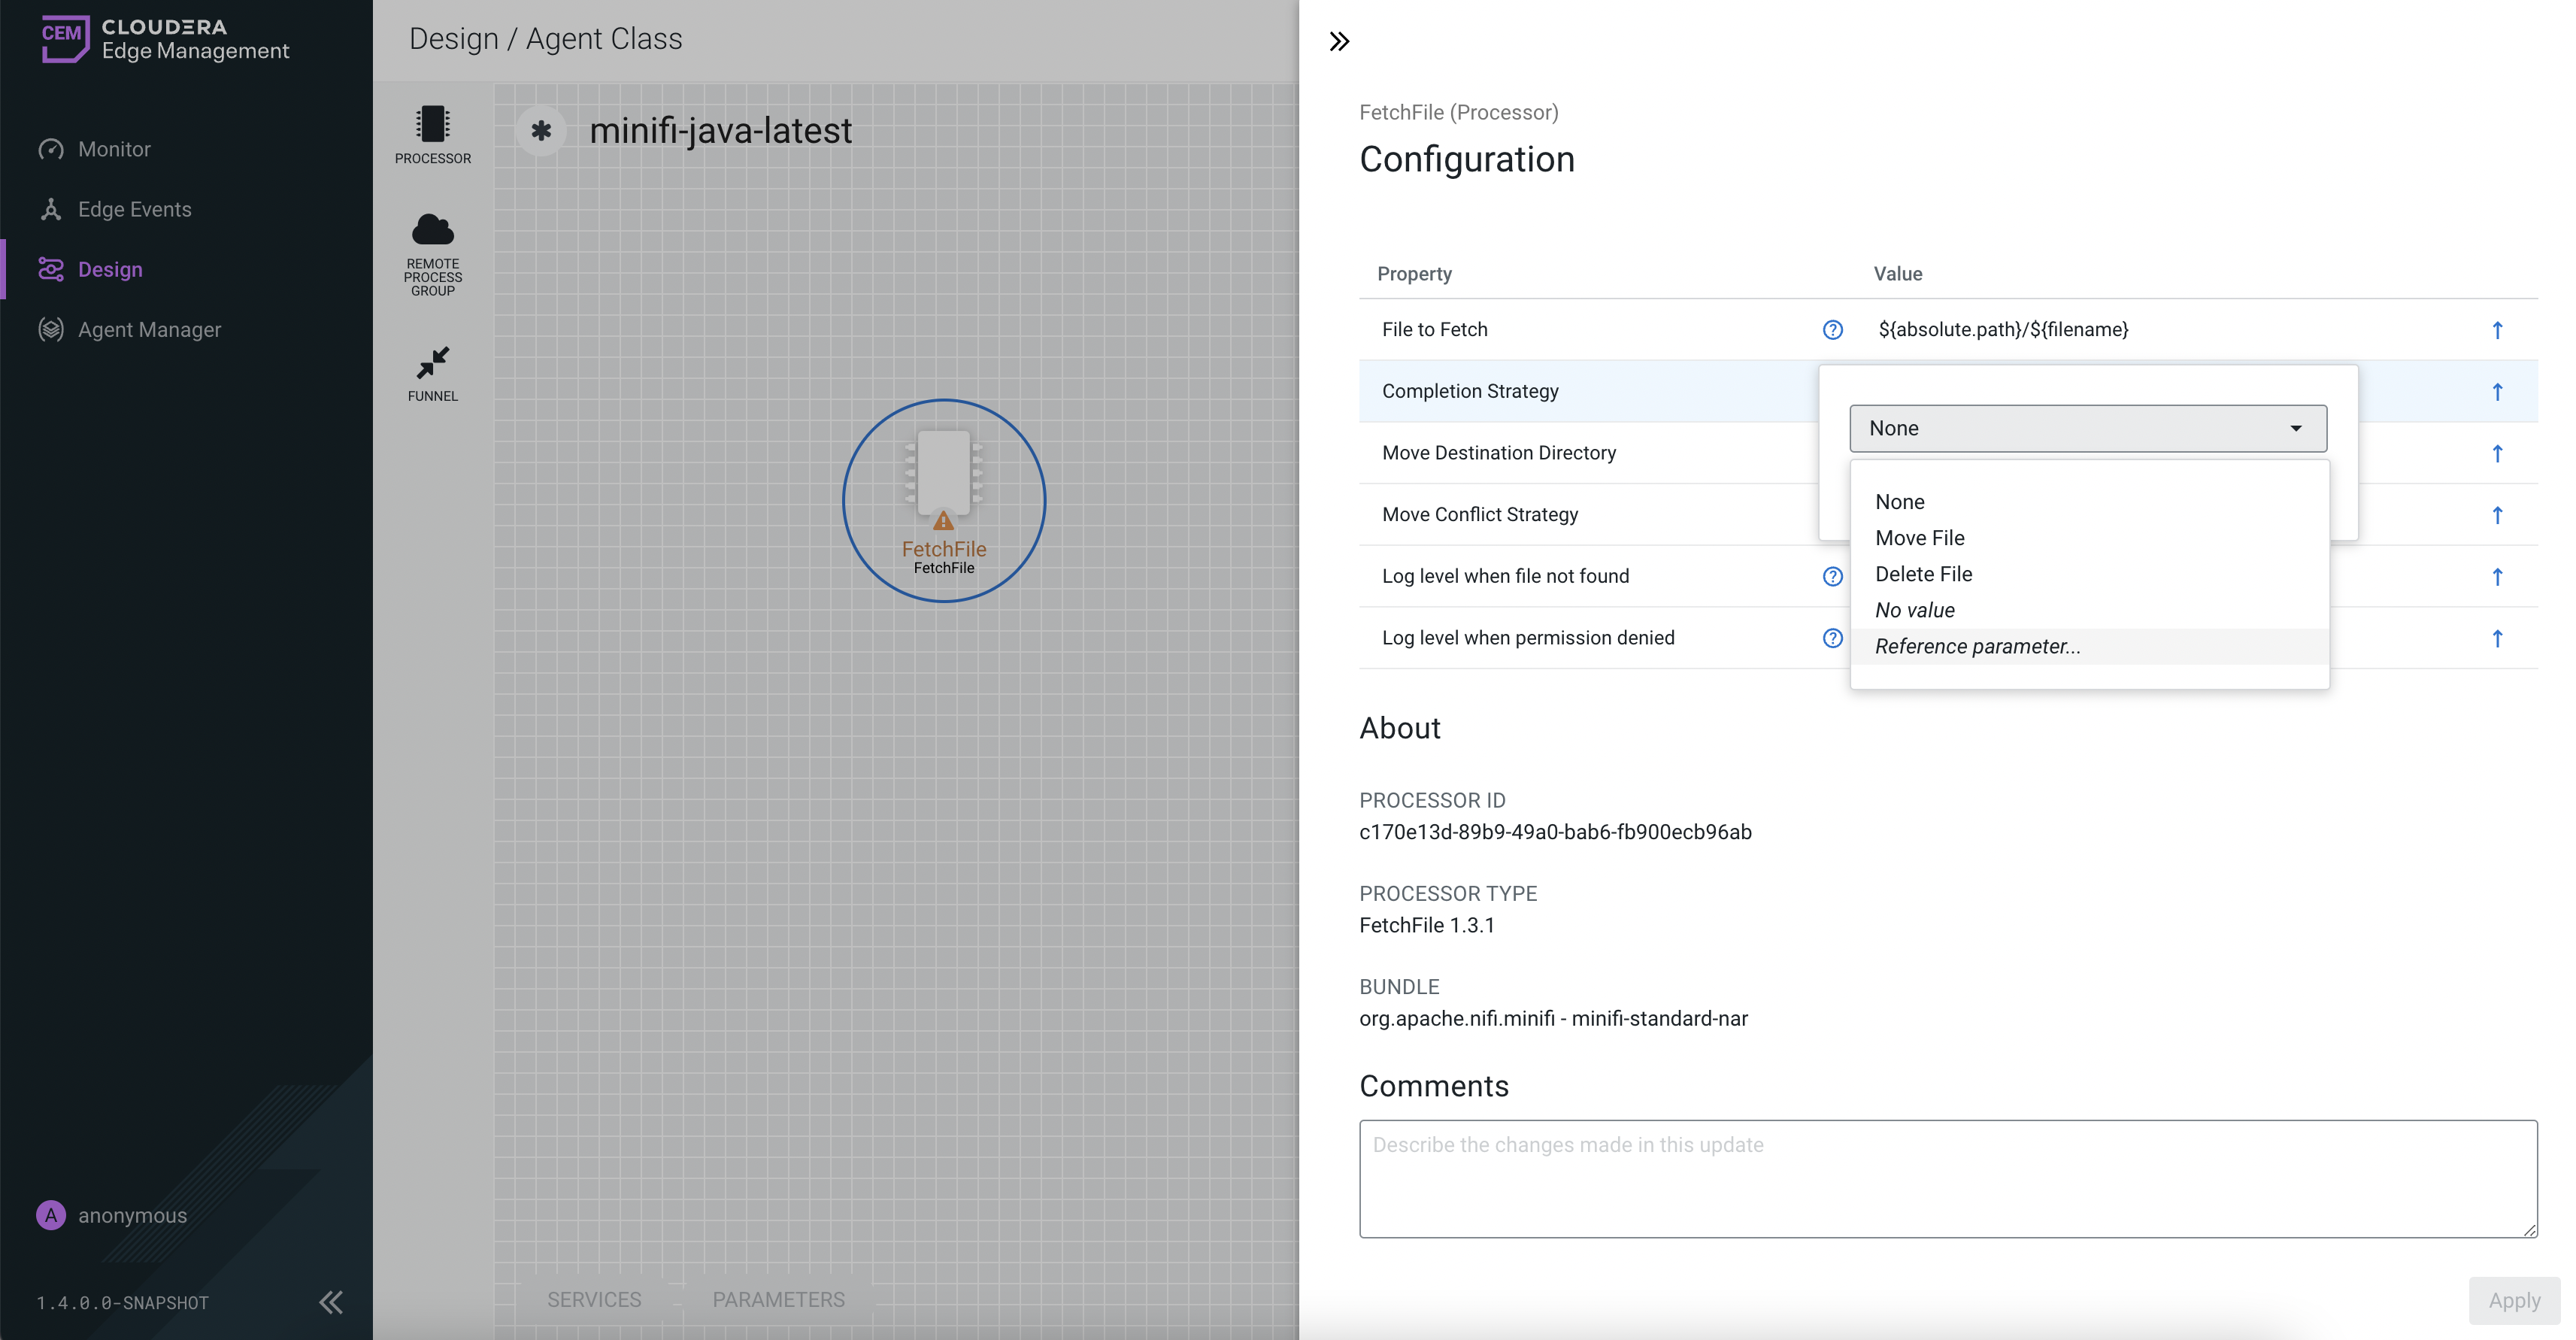The height and width of the screenshot is (1340, 2576).
Task: Open the Parameters button at canvas bottom
Action: 778,1299
